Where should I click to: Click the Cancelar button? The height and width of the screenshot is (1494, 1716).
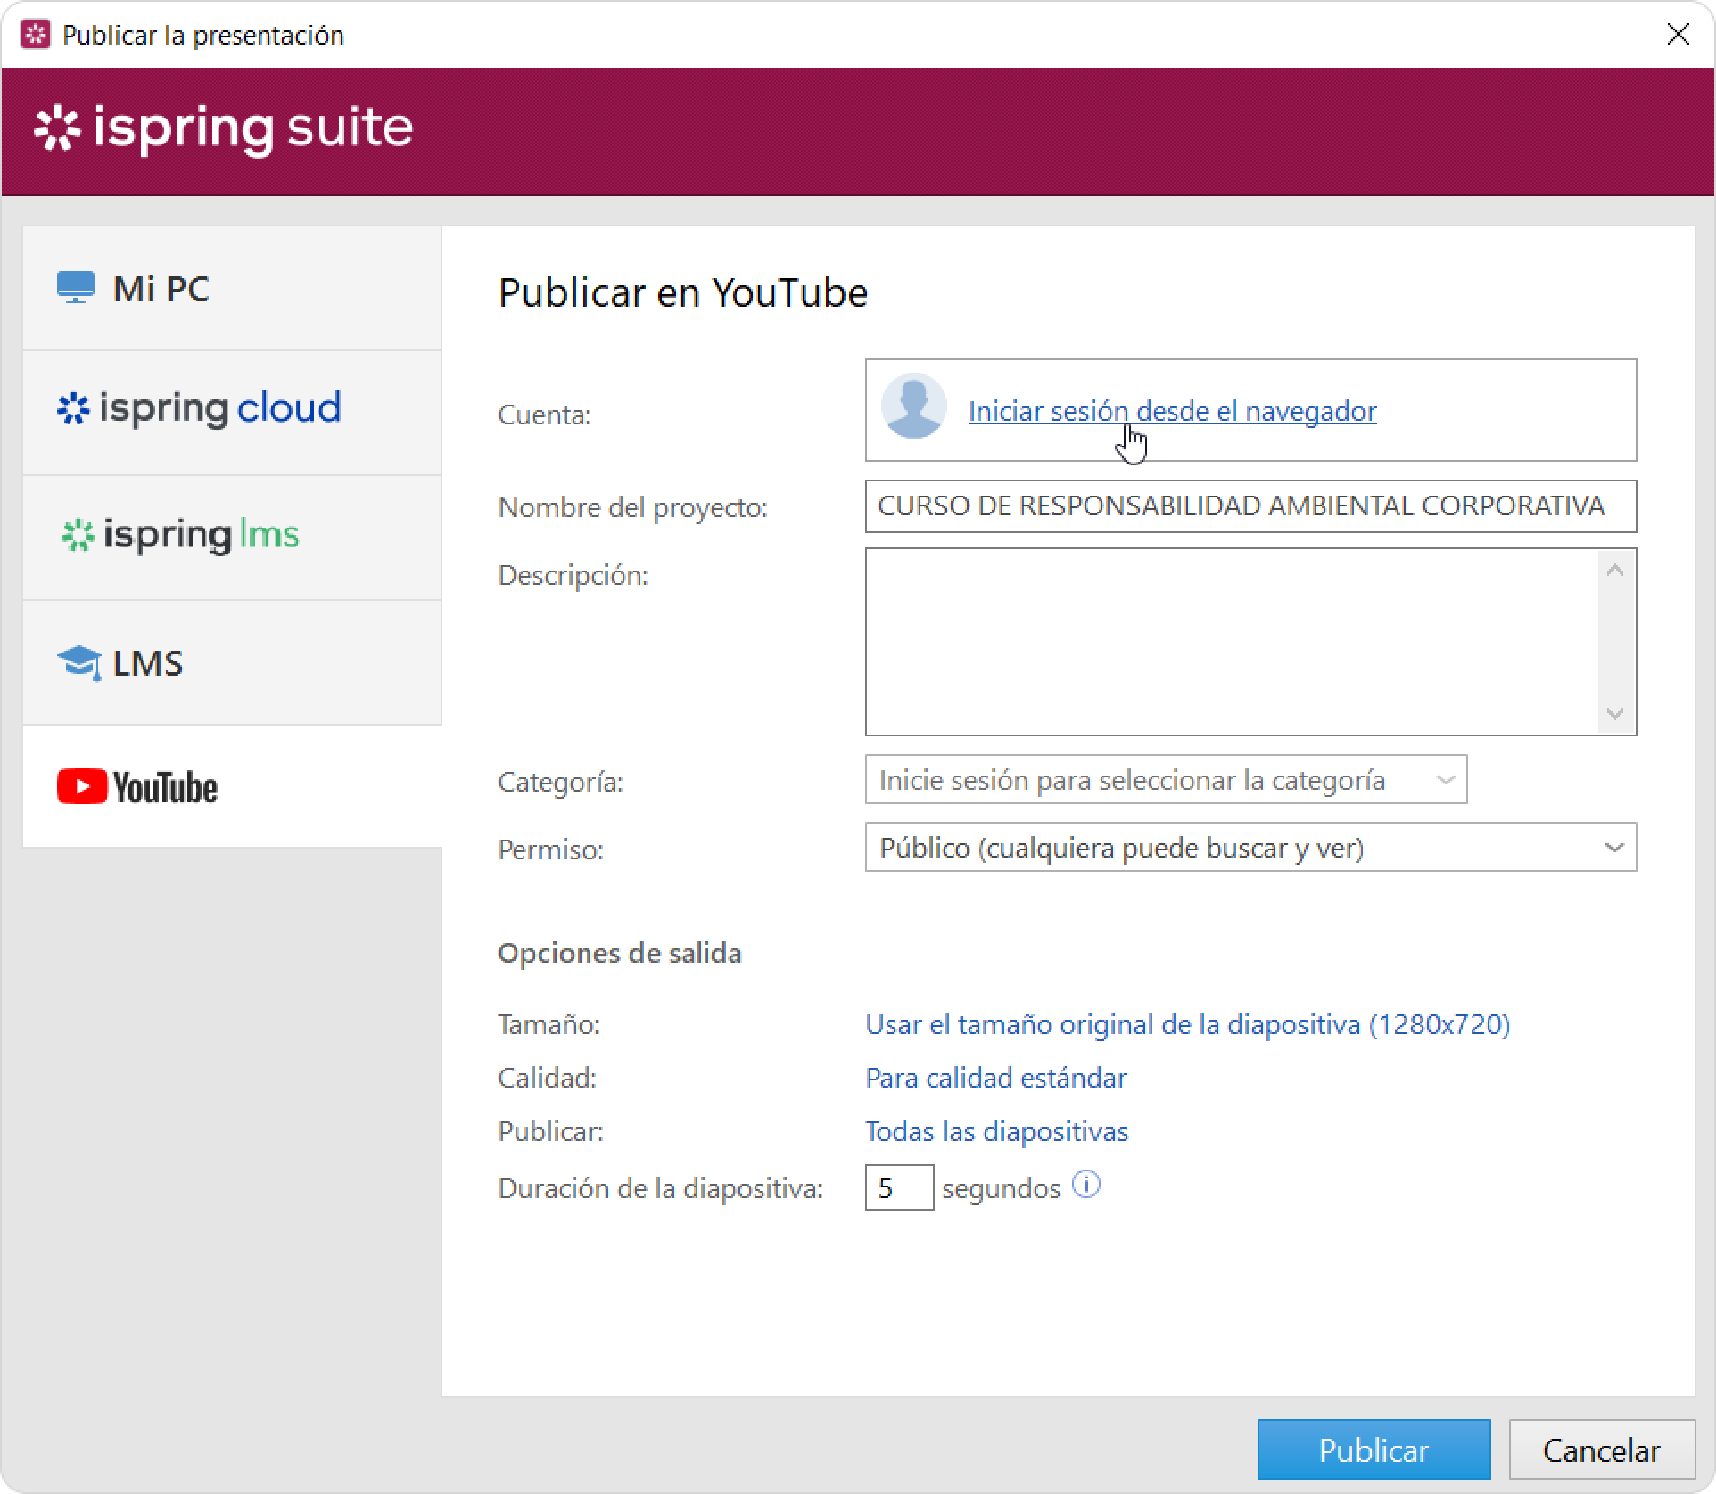[1601, 1450]
